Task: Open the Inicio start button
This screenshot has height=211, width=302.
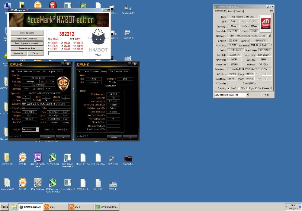Action: pos(5,207)
